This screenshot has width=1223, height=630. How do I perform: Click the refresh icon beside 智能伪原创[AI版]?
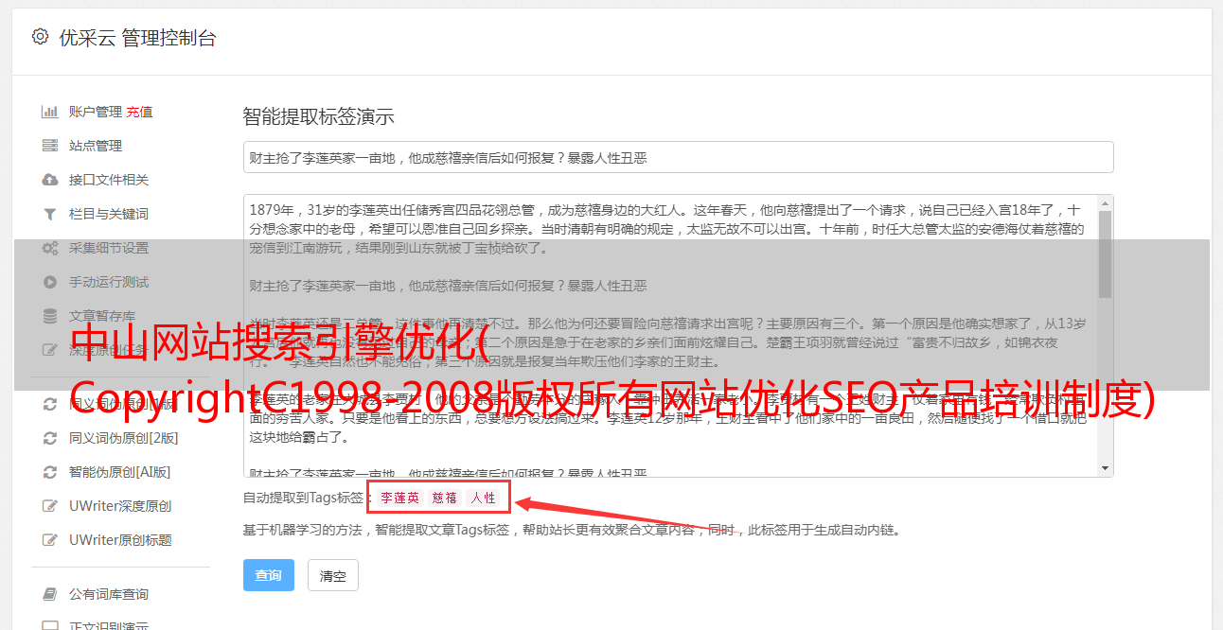click(x=50, y=472)
